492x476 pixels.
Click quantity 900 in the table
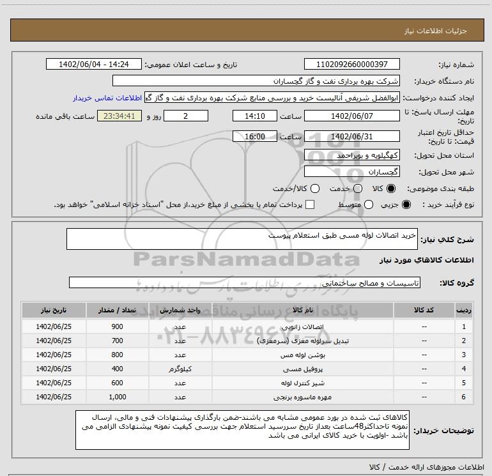point(118,326)
